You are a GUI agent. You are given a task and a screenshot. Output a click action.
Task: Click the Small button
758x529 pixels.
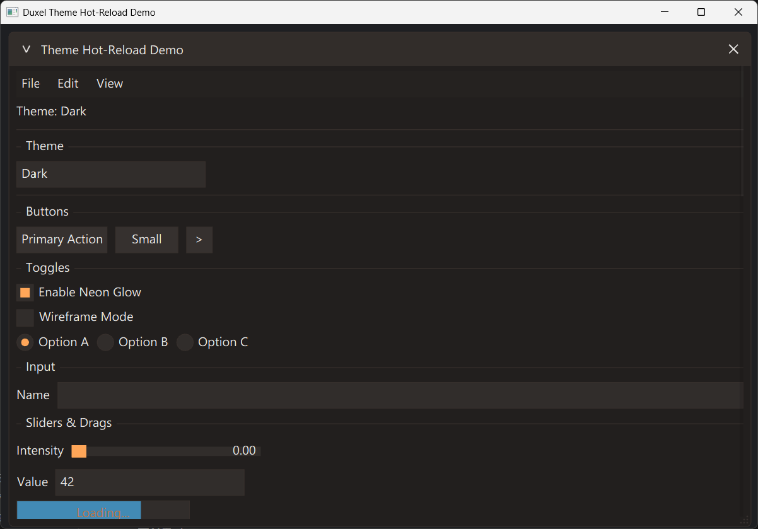pyautogui.click(x=147, y=240)
